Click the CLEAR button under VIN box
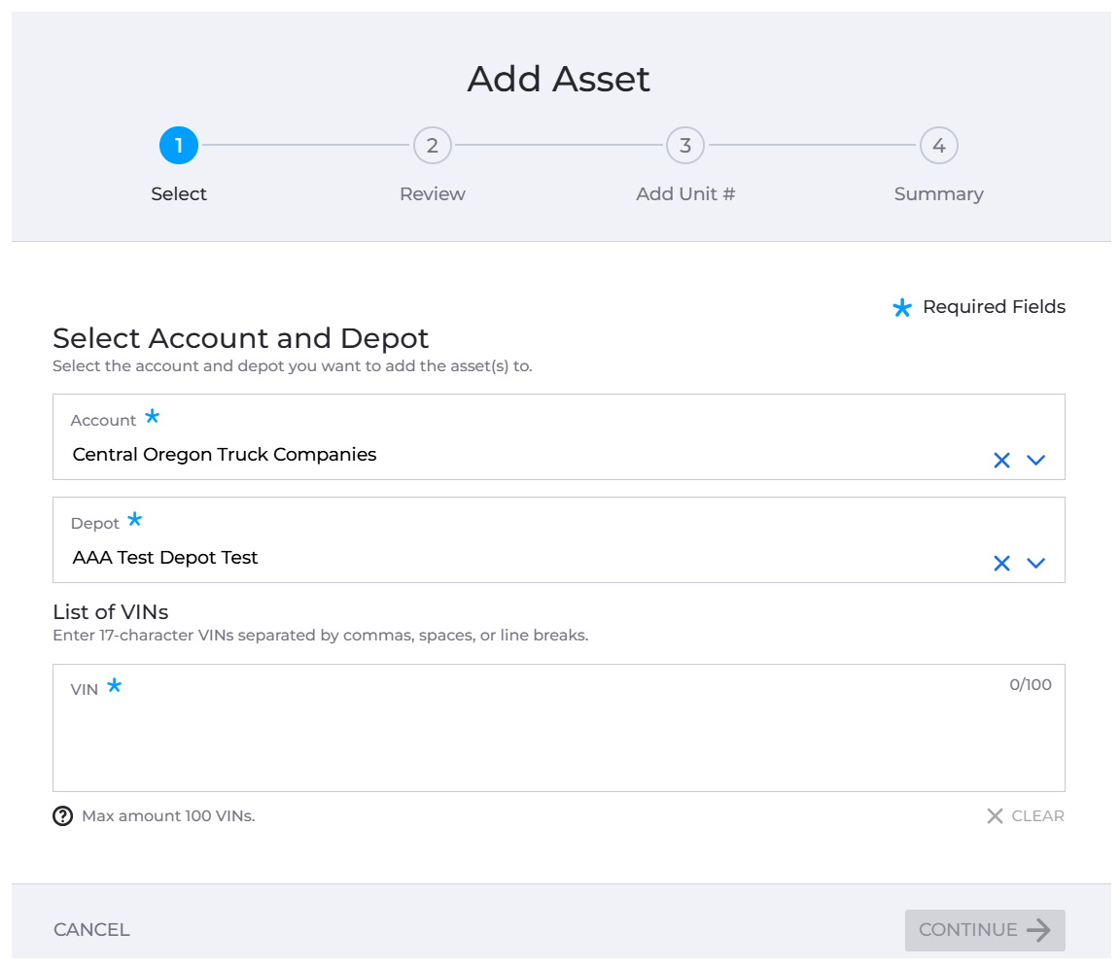The height and width of the screenshot is (967, 1120). coord(1025,815)
